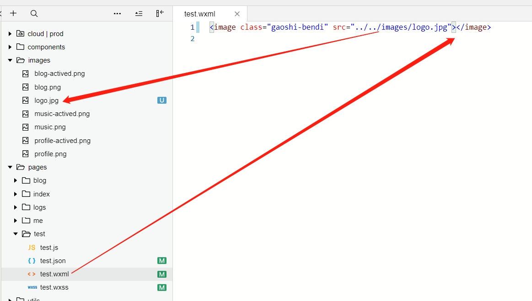Click the U badge on logo.jpg
Viewport: 532px width, 301px height.
[x=162, y=100]
